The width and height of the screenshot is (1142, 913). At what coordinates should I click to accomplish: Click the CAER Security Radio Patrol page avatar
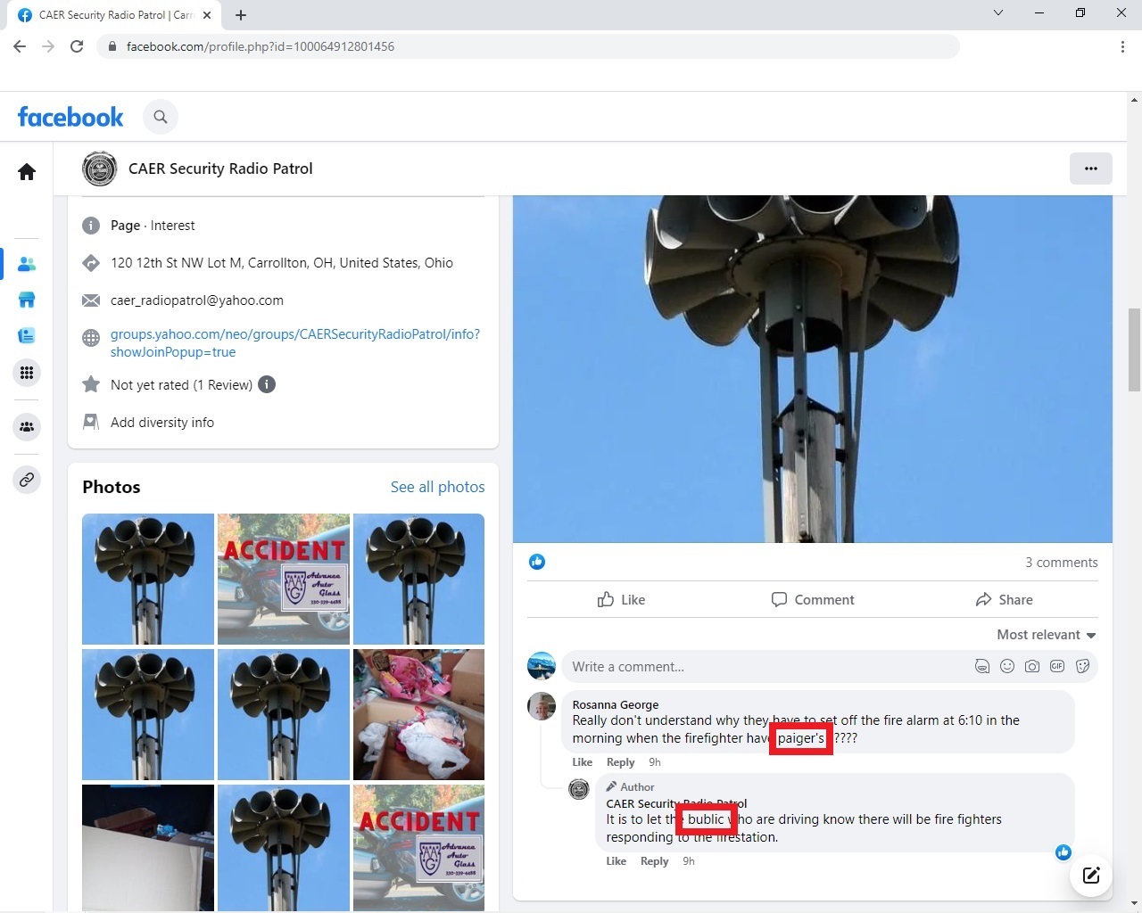(100, 169)
